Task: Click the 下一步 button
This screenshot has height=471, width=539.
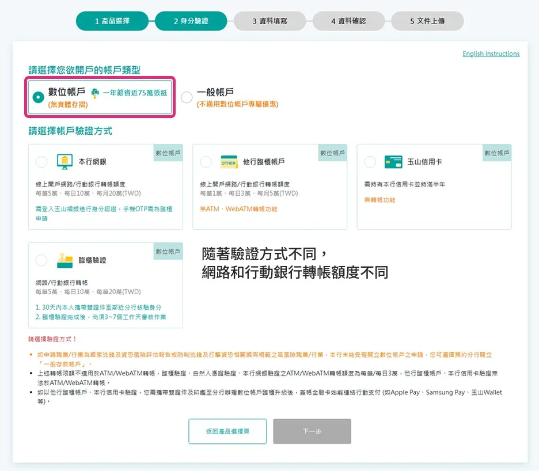Action: 312,430
